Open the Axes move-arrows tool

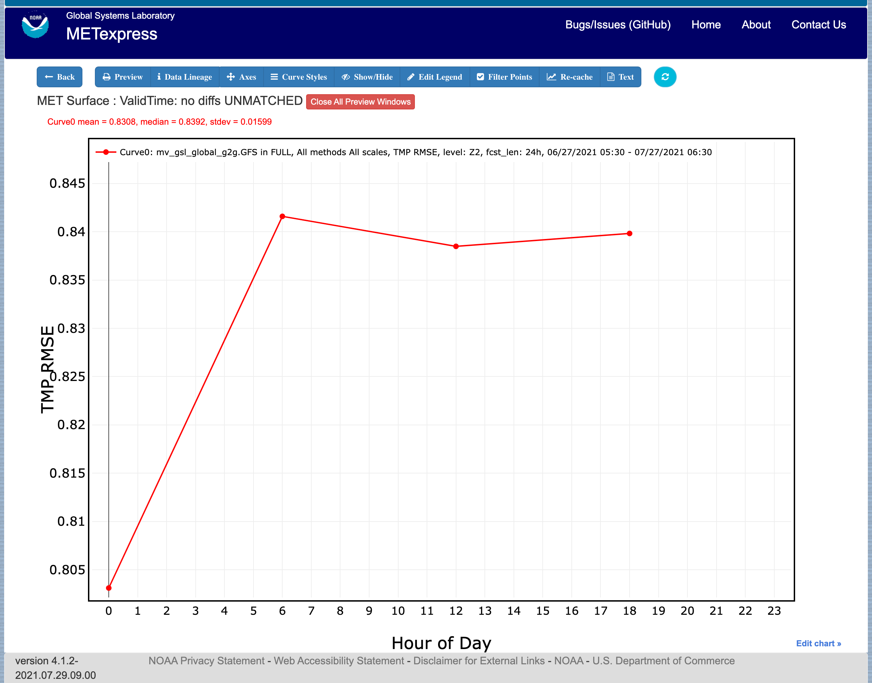(x=241, y=77)
